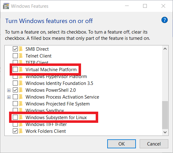Select the Windows Identity Foundation 3.5 label
This screenshot has width=173, height=153.
59,83
